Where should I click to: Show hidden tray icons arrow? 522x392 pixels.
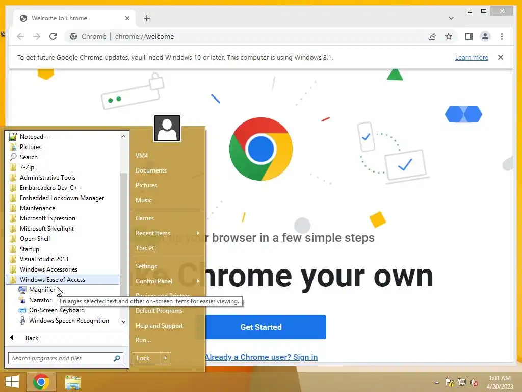coord(437,382)
